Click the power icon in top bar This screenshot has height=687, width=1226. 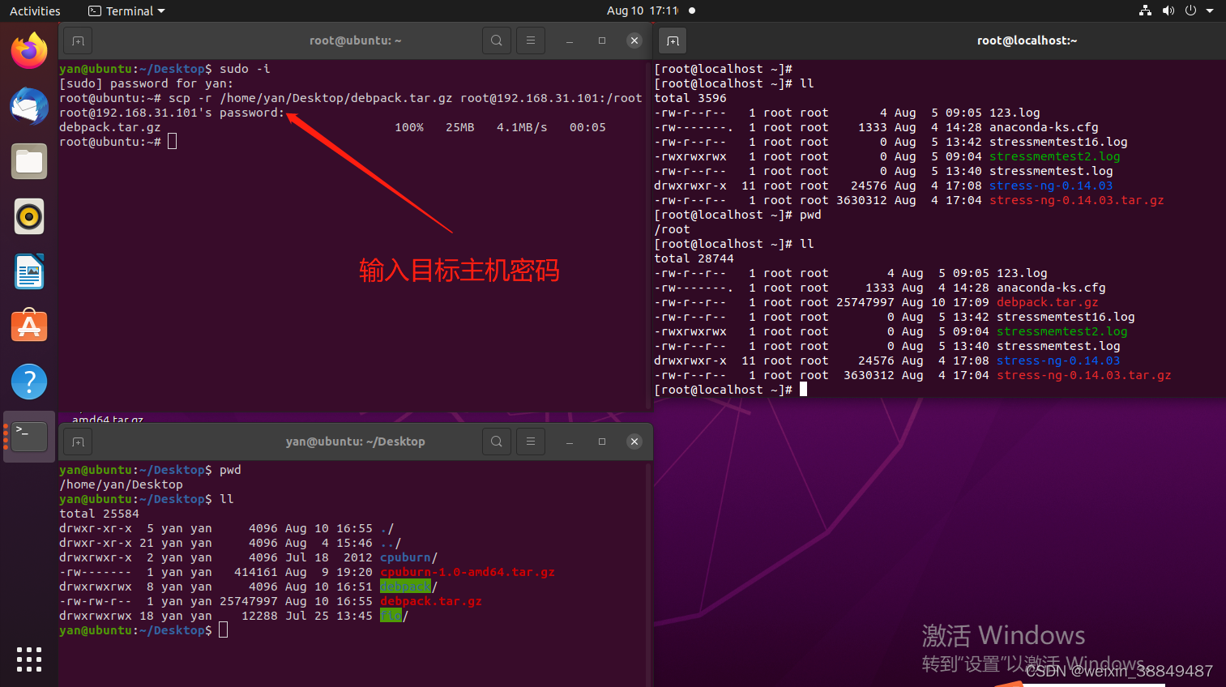point(1190,11)
